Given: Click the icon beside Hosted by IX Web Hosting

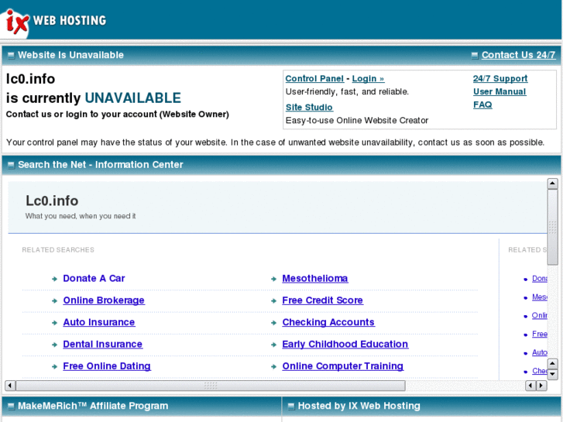Looking at the screenshot, I should (291, 407).
